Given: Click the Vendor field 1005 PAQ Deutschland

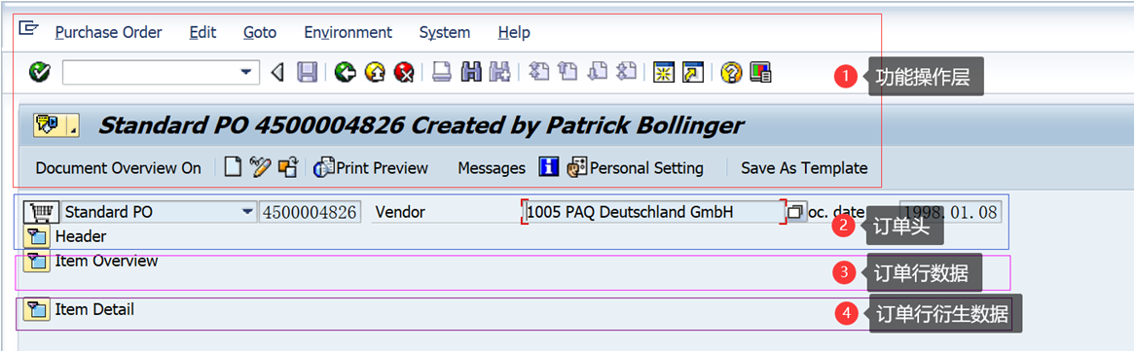Looking at the screenshot, I should [x=653, y=212].
